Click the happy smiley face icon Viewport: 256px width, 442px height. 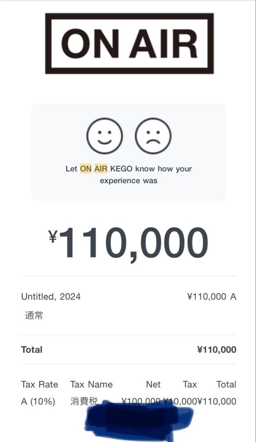[x=104, y=136]
